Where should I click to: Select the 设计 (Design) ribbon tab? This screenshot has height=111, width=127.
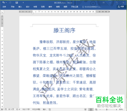[28, 7]
